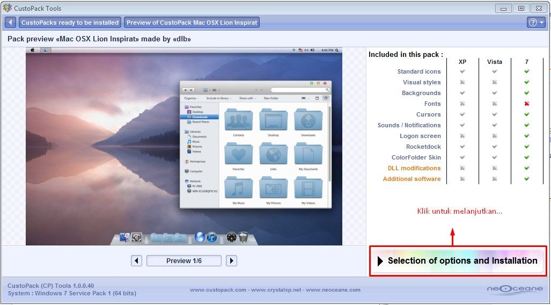Show next preview image
The width and height of the screenshot is (551, 305).
click(x=231, y=260)
